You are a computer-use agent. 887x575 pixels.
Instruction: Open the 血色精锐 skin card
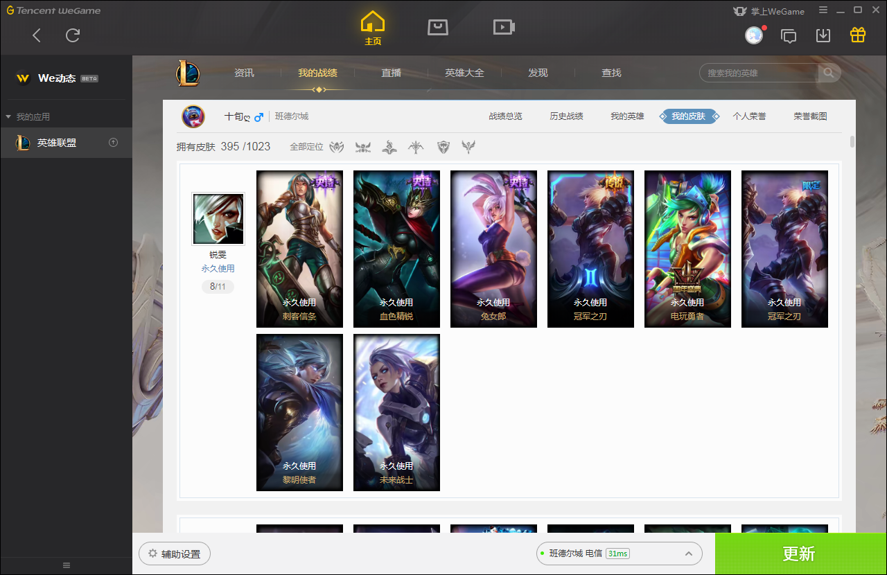396,249
